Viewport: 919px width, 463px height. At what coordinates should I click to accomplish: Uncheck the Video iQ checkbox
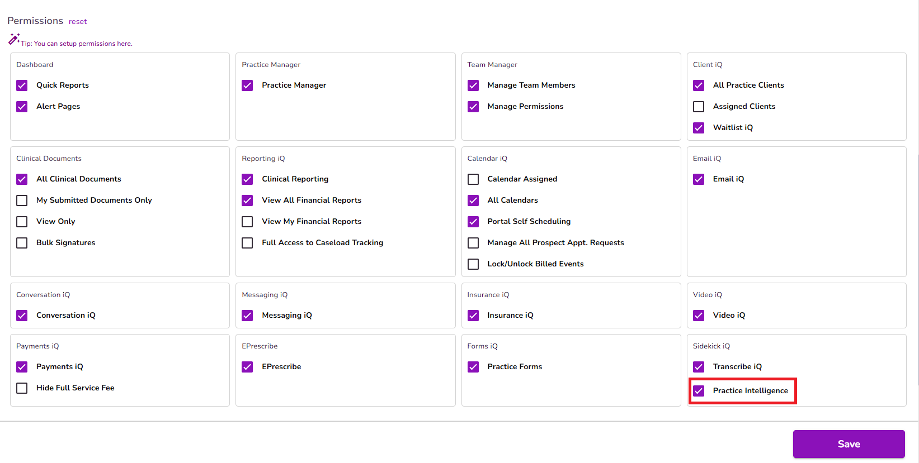[699, 316]
